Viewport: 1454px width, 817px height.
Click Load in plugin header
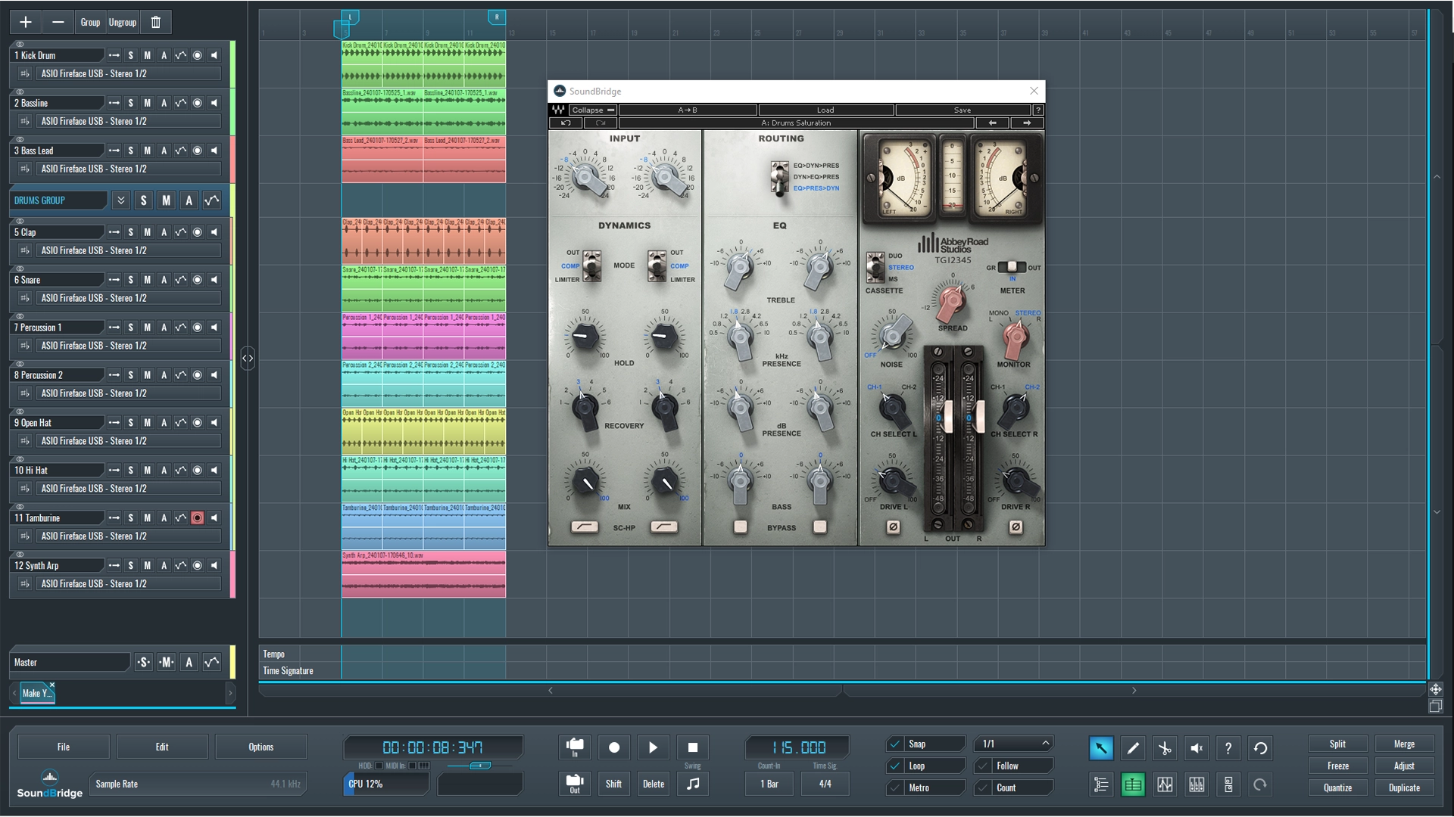coord(825,110)
